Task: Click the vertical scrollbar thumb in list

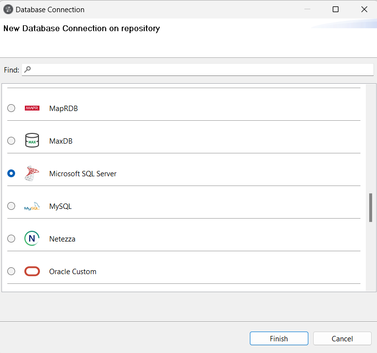Action: pyautogui.click(x=370, y=207)
